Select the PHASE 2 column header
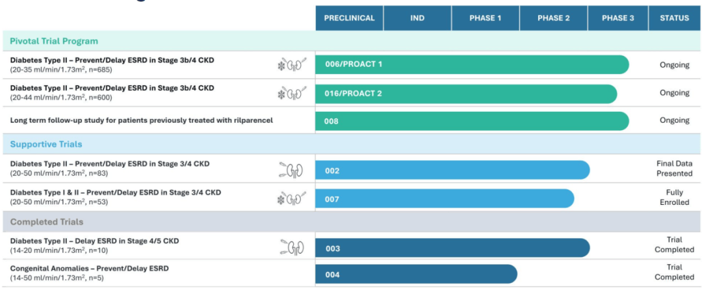This screenshot has width=702, height=294. 553,18
